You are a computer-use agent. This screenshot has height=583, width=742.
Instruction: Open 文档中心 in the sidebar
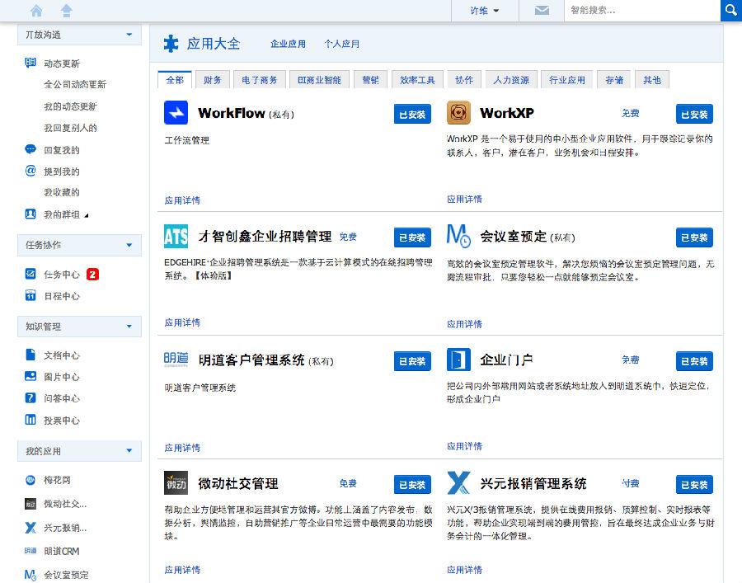tap(62, 355)
